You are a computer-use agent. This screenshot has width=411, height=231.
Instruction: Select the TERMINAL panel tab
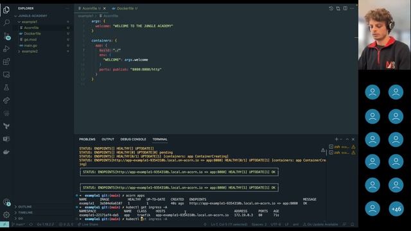(x=160, y=139)
